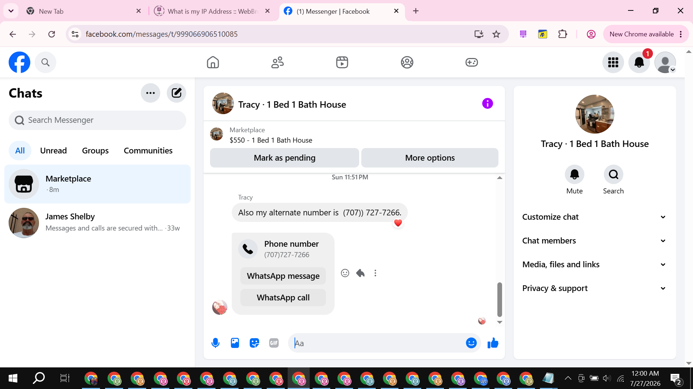Open Windows Task View
This screenshot has height=389, width=693.
pos(65,378)
